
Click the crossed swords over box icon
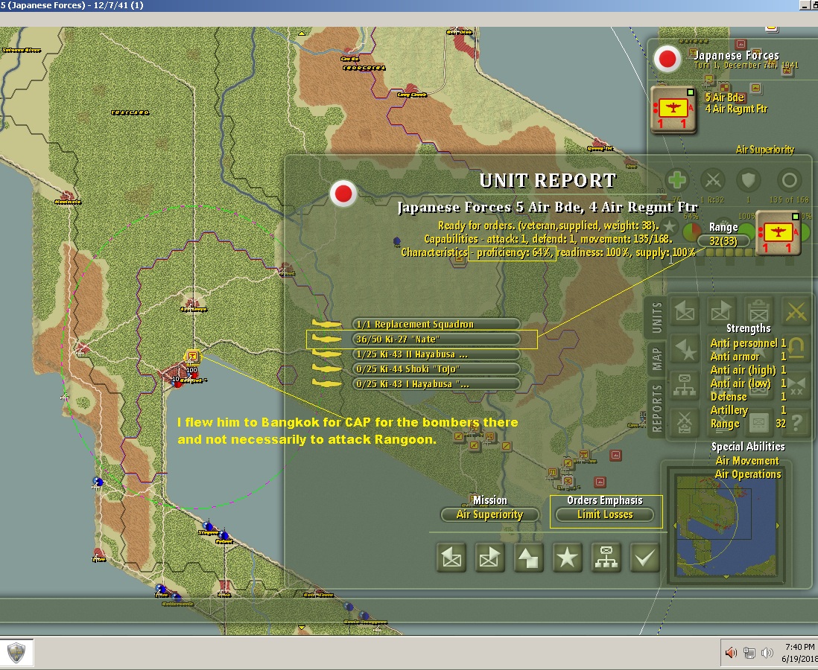(x=684, y=423)
